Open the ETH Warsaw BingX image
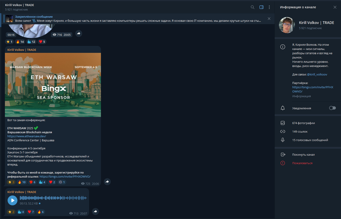This screenshot has height=219, width=341. pyautogui.click(x=53, y=85)
